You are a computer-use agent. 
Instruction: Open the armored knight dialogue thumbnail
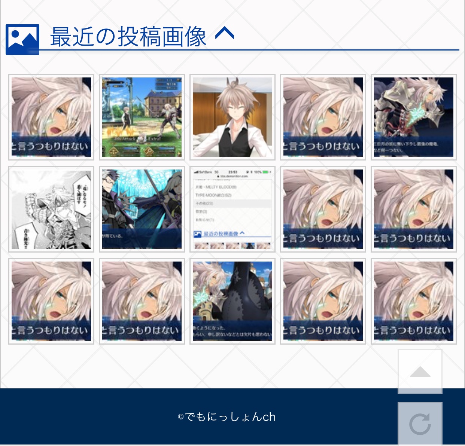pyautogui.click(x=414, y=117)
